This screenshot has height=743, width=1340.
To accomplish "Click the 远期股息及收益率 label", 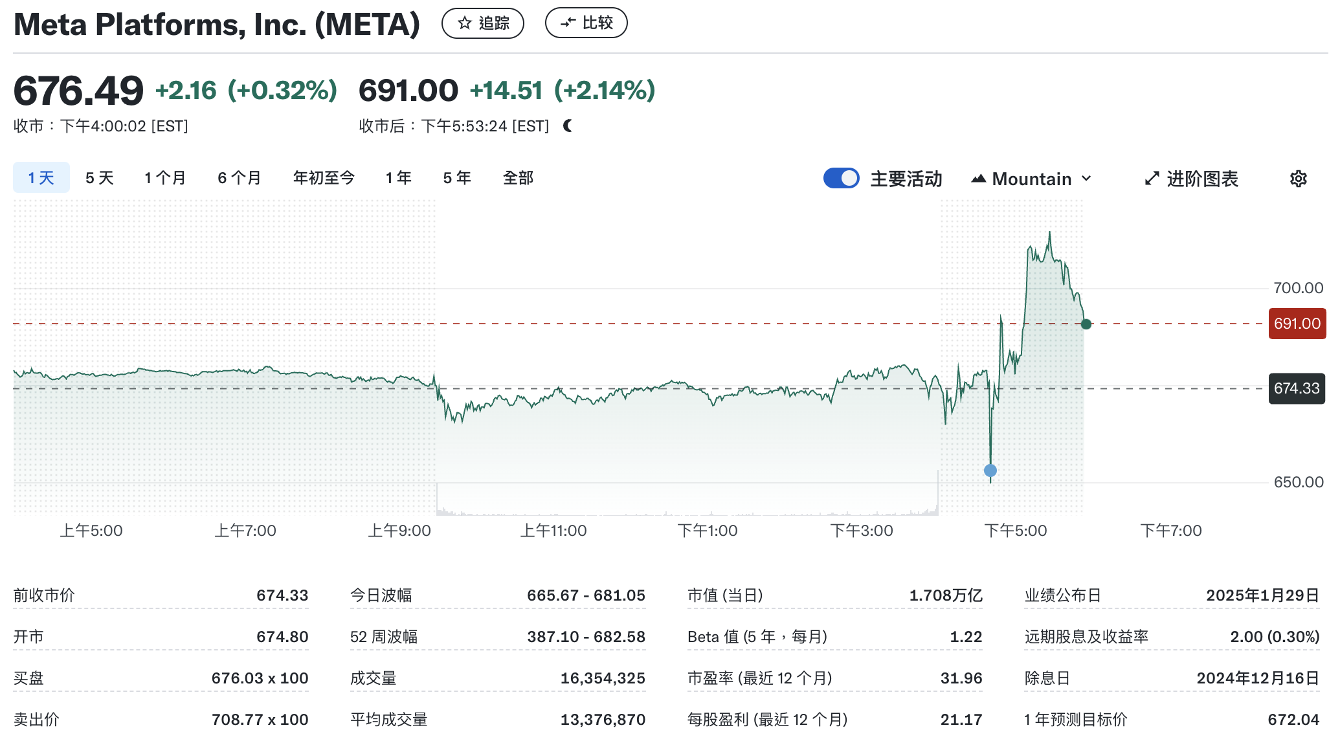I will 1086,637.
